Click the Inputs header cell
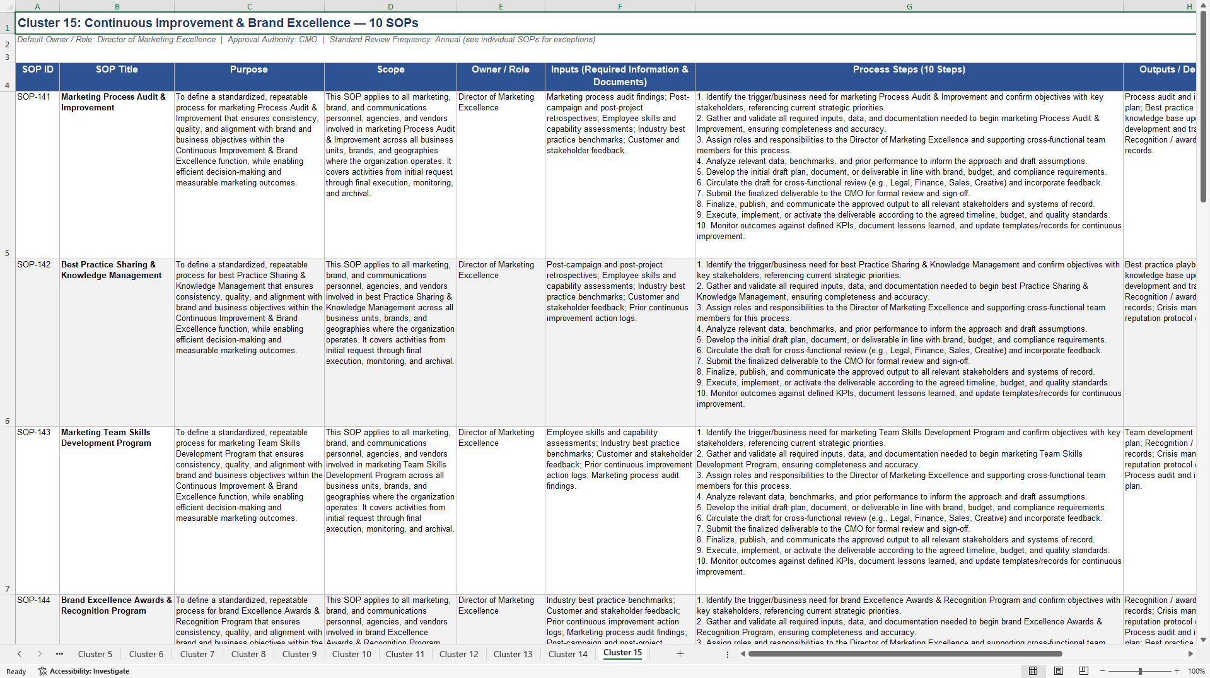This screenshot has height=678, width=1210. pos(620,76)
